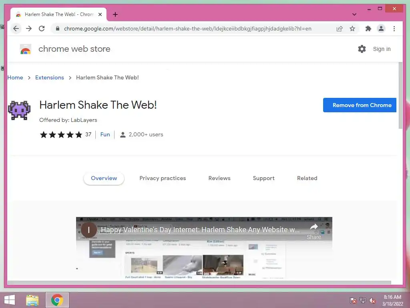Open Chrome's three-dot menu

(394, 28)
